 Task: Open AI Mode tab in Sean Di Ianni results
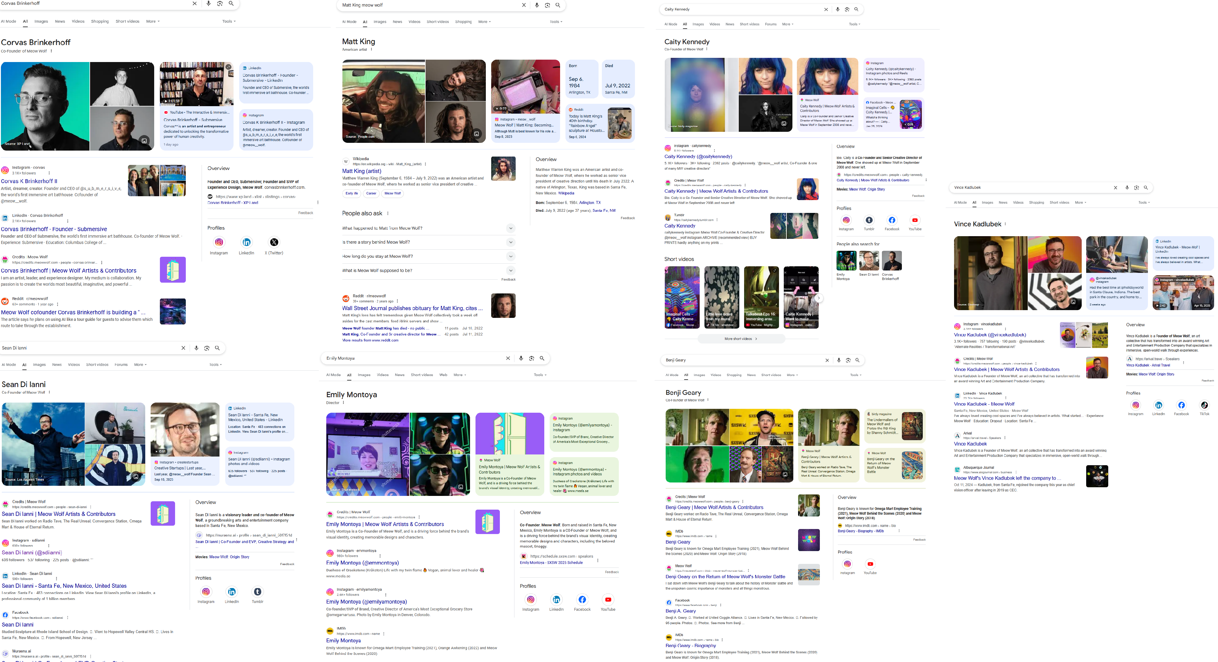9,365
